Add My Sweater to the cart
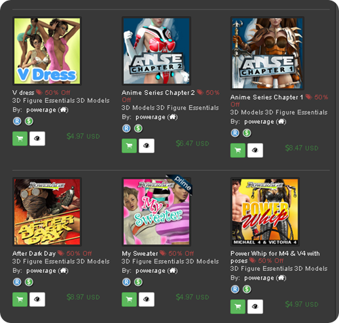339x323 pixels. click(x=129, y=299)
